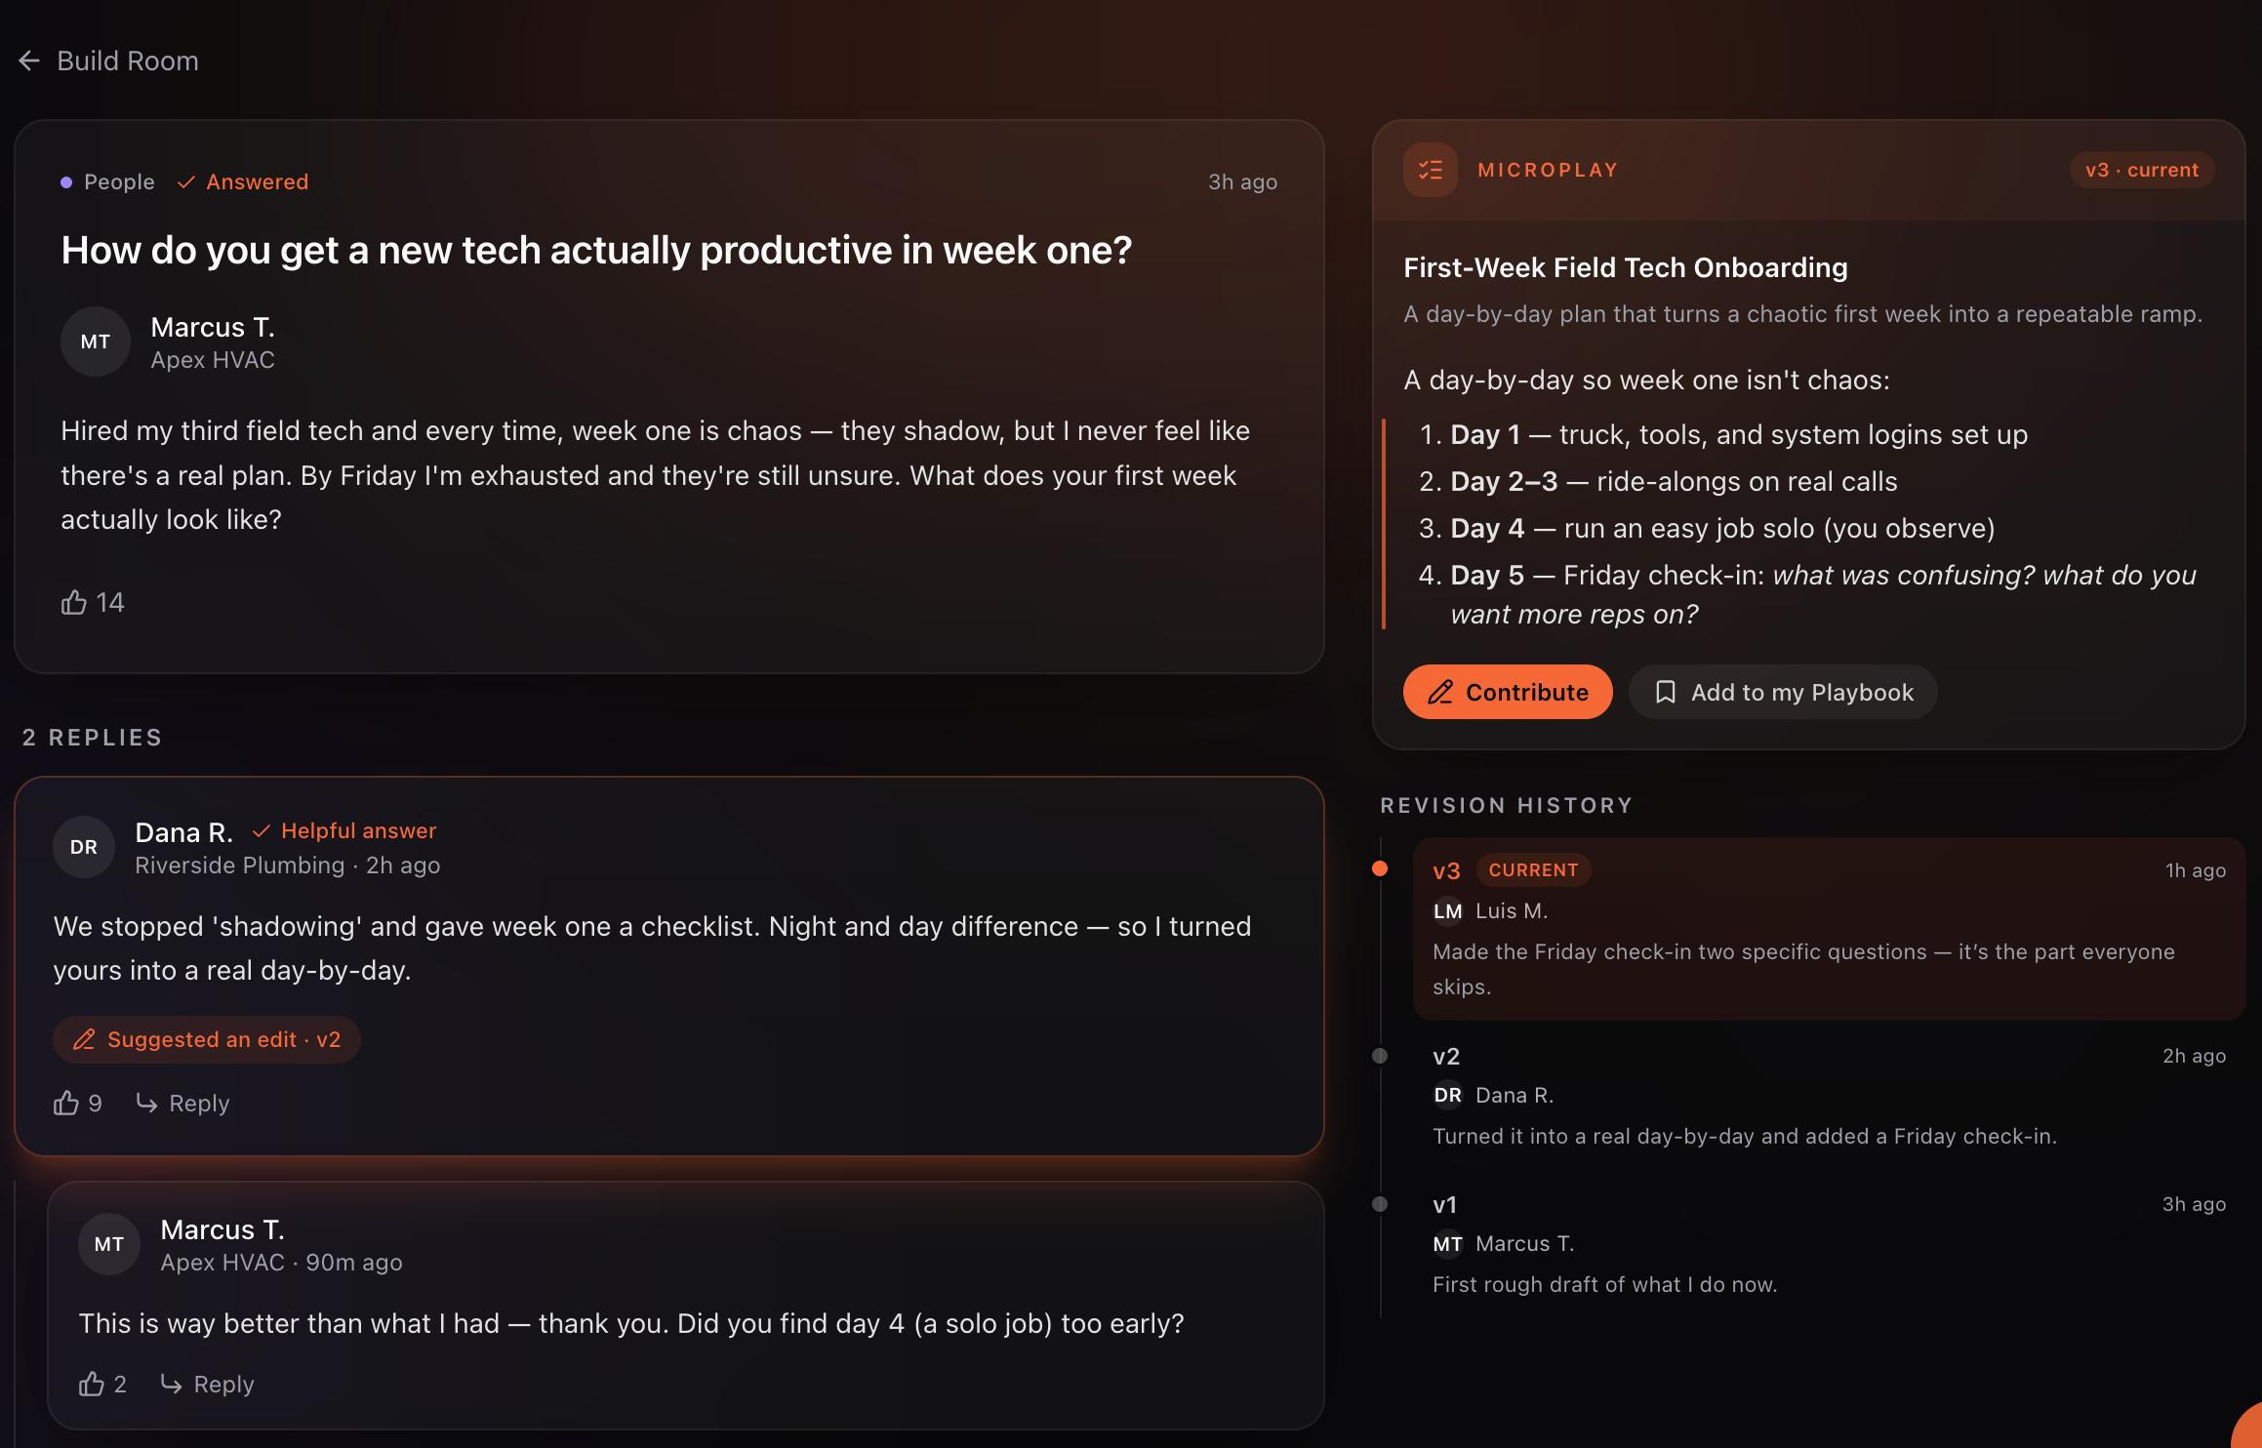Click the Helpful answer badge
Viewport: 2262px width, 1448px height.
(343, 830)
